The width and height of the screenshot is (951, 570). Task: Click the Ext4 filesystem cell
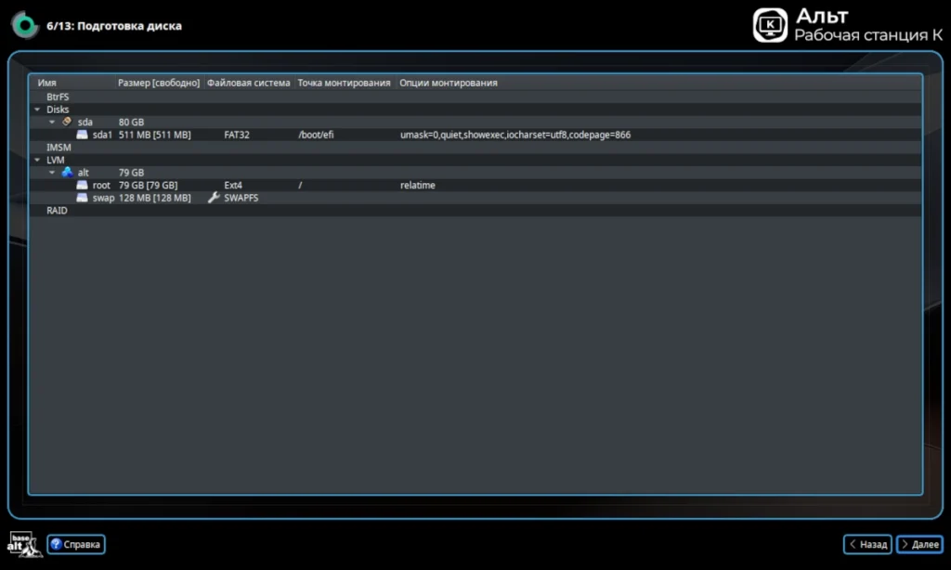click(x=233, y=185)
